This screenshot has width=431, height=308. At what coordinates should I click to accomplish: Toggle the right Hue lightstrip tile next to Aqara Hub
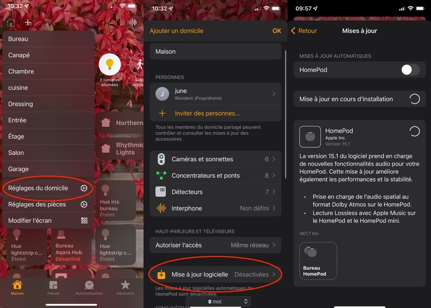click(x=115, y=245)
